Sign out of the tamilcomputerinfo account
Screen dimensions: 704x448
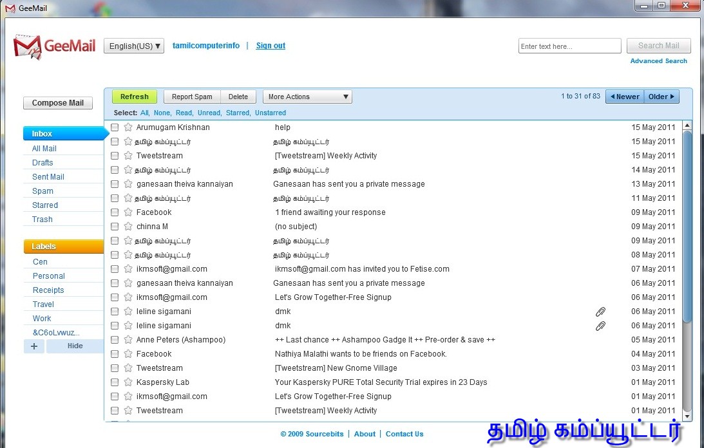[270, 45]
